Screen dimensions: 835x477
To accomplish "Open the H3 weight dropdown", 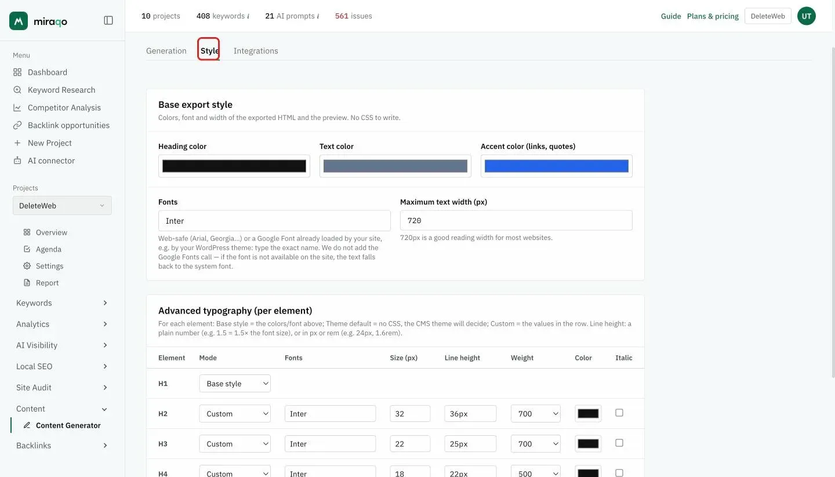I will point(536,444).
